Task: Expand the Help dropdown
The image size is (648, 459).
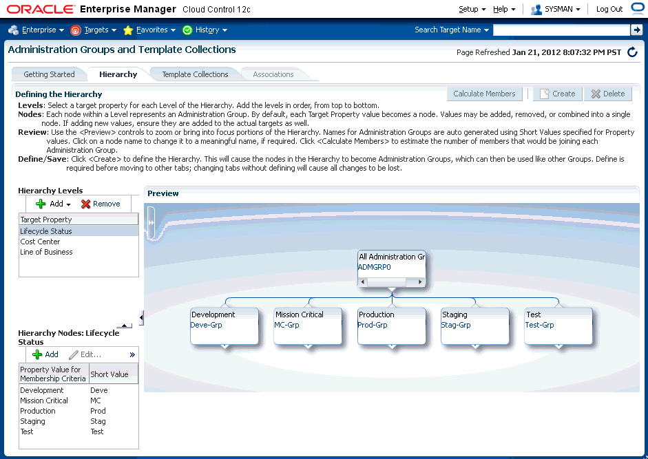Action: [504, 9]
